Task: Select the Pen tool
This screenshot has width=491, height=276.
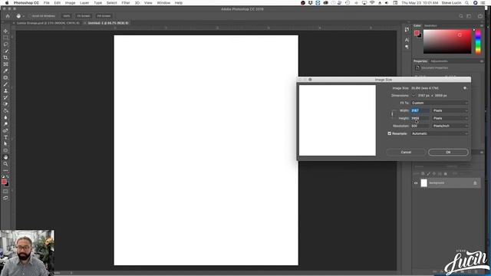Action: pyautogui.click(x=5, y=130)
